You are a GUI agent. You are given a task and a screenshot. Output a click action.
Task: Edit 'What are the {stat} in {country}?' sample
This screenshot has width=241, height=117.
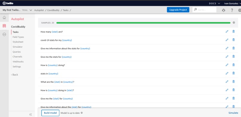pos(227,82)
